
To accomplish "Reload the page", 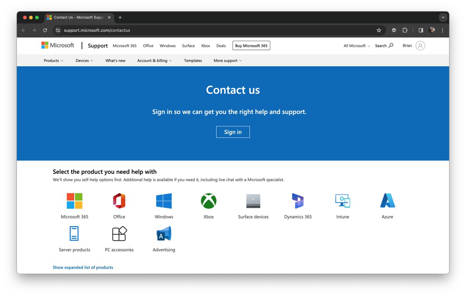I will pyautogui.click(x=45, y=30).
